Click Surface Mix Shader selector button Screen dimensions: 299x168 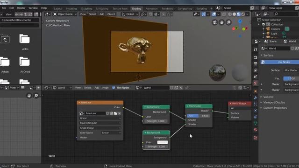point(291,70)
